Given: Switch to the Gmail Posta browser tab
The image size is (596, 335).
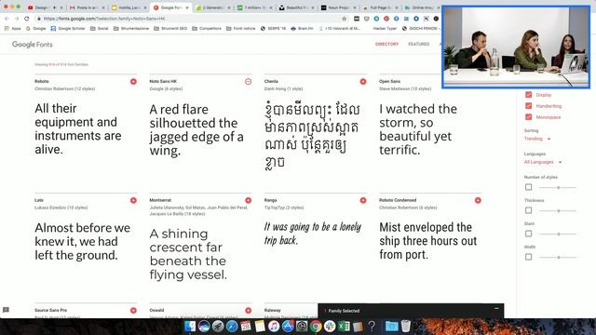Looking at the screenshot, I should click(87, 7).
